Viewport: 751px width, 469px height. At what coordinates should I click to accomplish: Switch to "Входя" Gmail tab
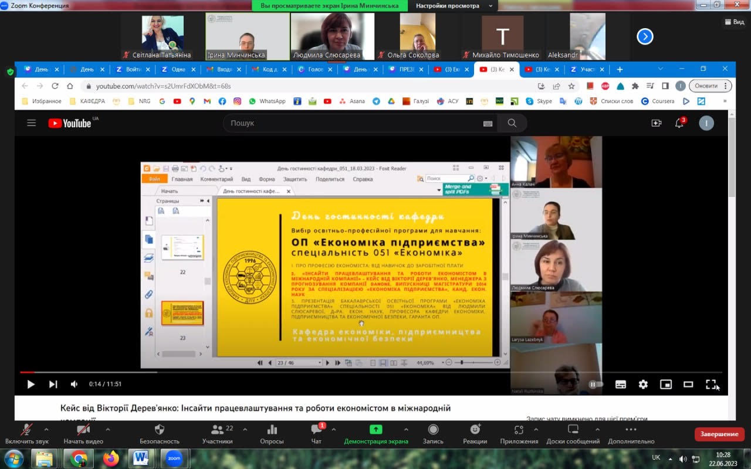click(224, 69)
